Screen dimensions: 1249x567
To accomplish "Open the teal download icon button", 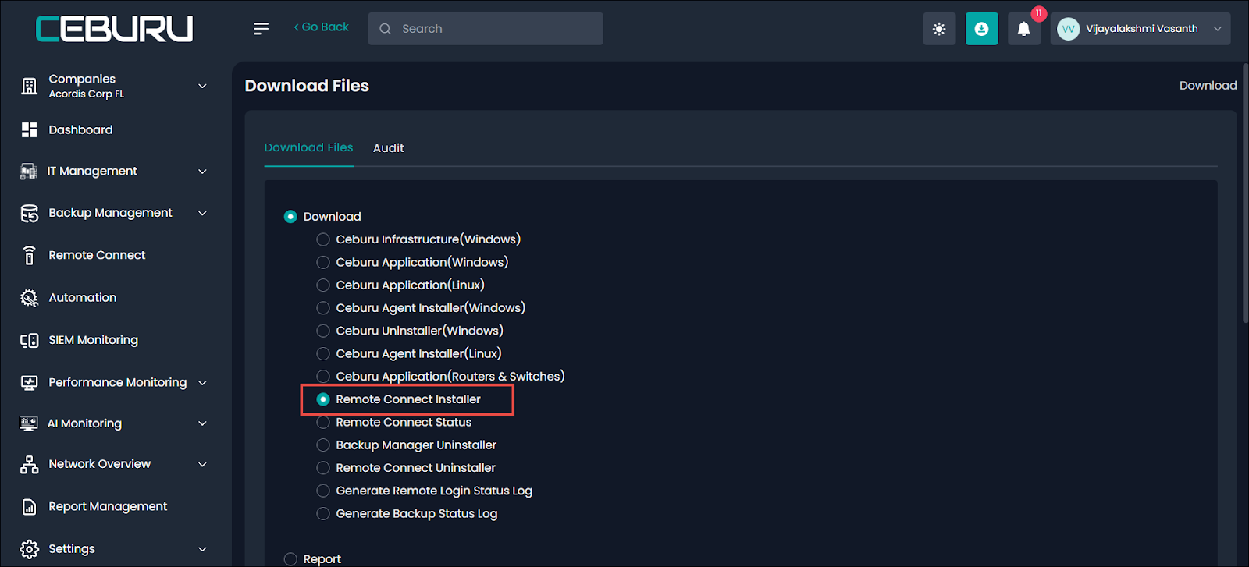I will click(x=981, y=29).
